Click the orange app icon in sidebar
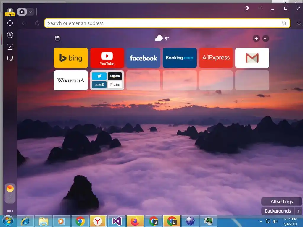Viewport: 303px width, 227px height. 10,189
